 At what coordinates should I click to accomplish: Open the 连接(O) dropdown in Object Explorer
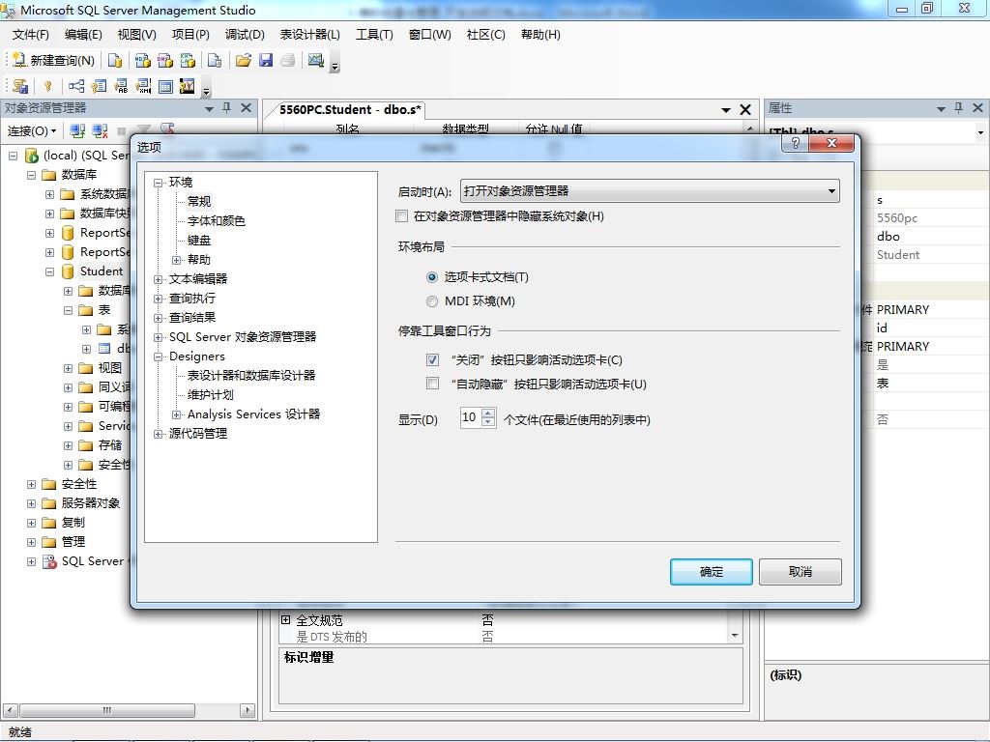coord(32,131)
